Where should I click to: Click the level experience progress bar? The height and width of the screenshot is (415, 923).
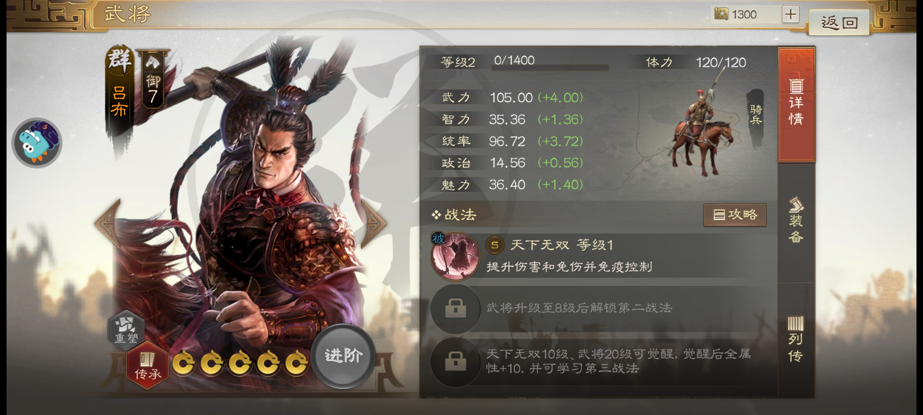tap(550, 68)
